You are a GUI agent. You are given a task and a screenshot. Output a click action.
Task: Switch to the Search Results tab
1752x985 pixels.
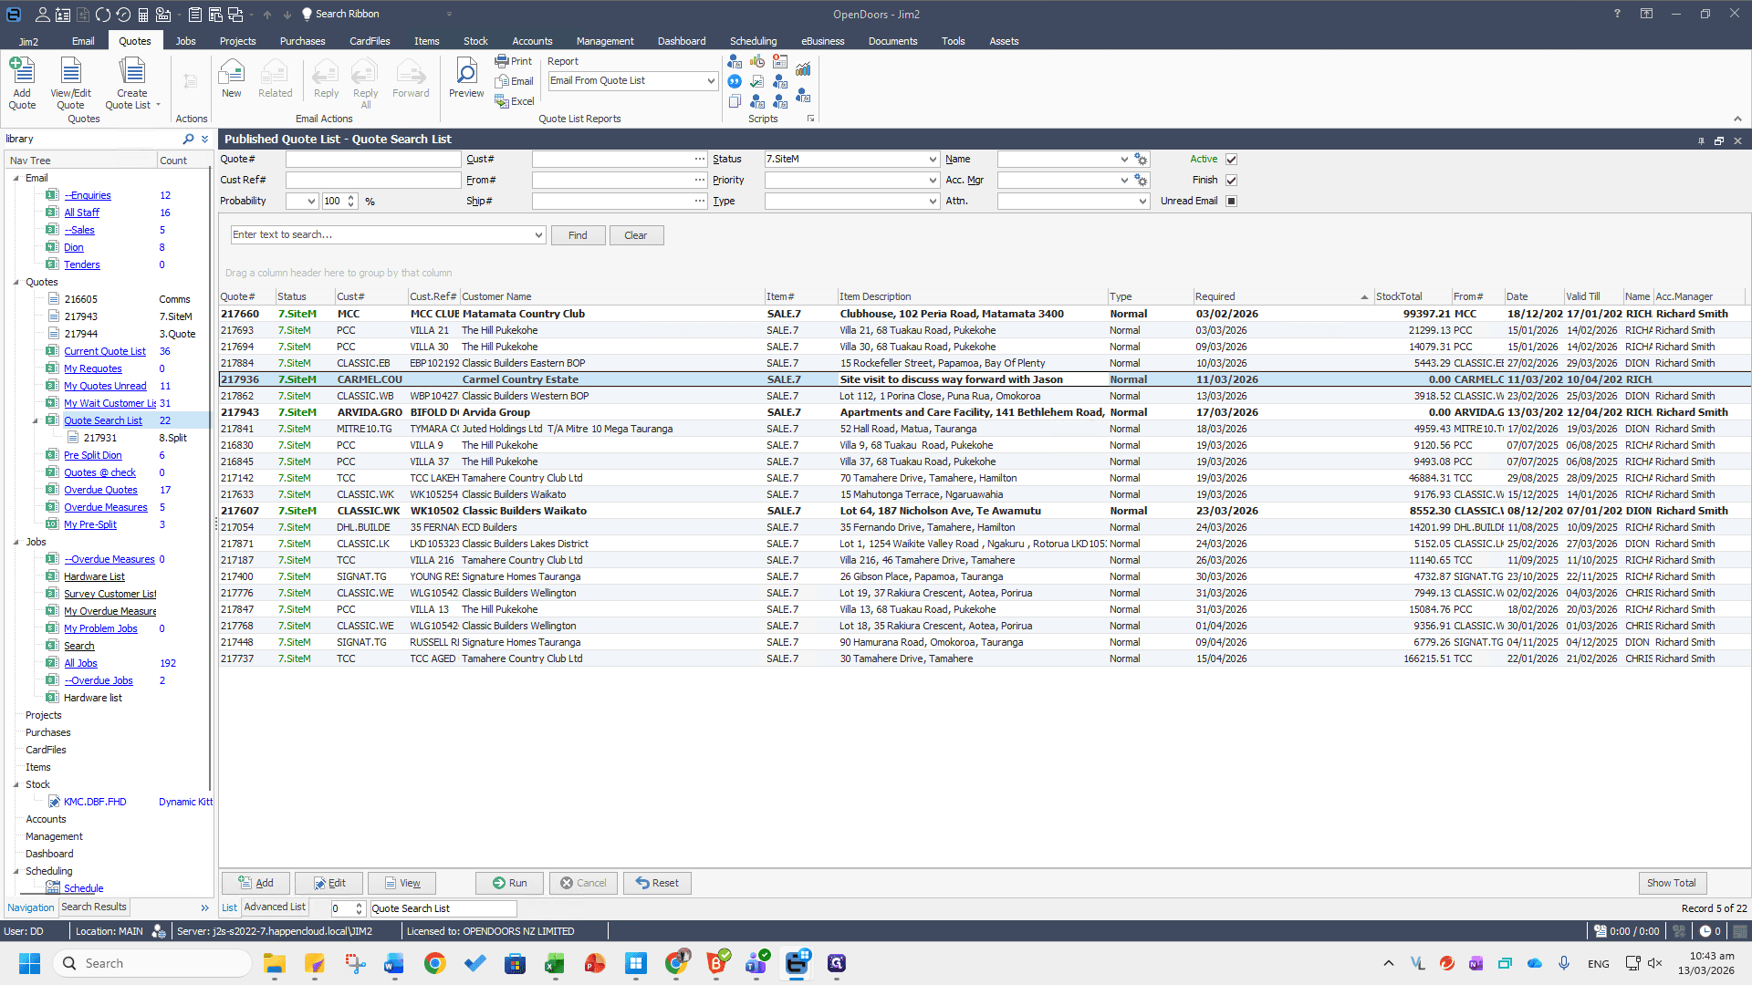pyautogui.click(x=94, y=907)
